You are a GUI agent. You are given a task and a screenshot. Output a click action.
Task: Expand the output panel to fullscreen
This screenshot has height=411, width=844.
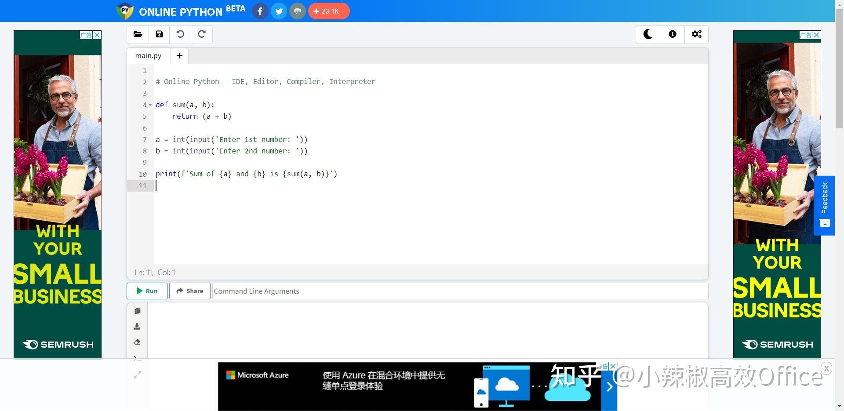[137, 375]
